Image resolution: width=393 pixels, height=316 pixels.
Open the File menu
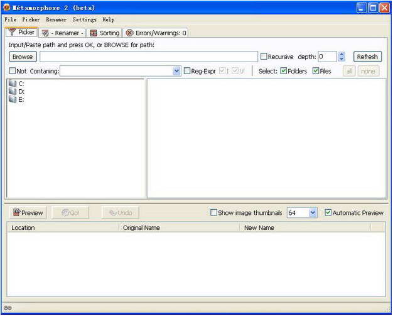click(x=10, y=19)
